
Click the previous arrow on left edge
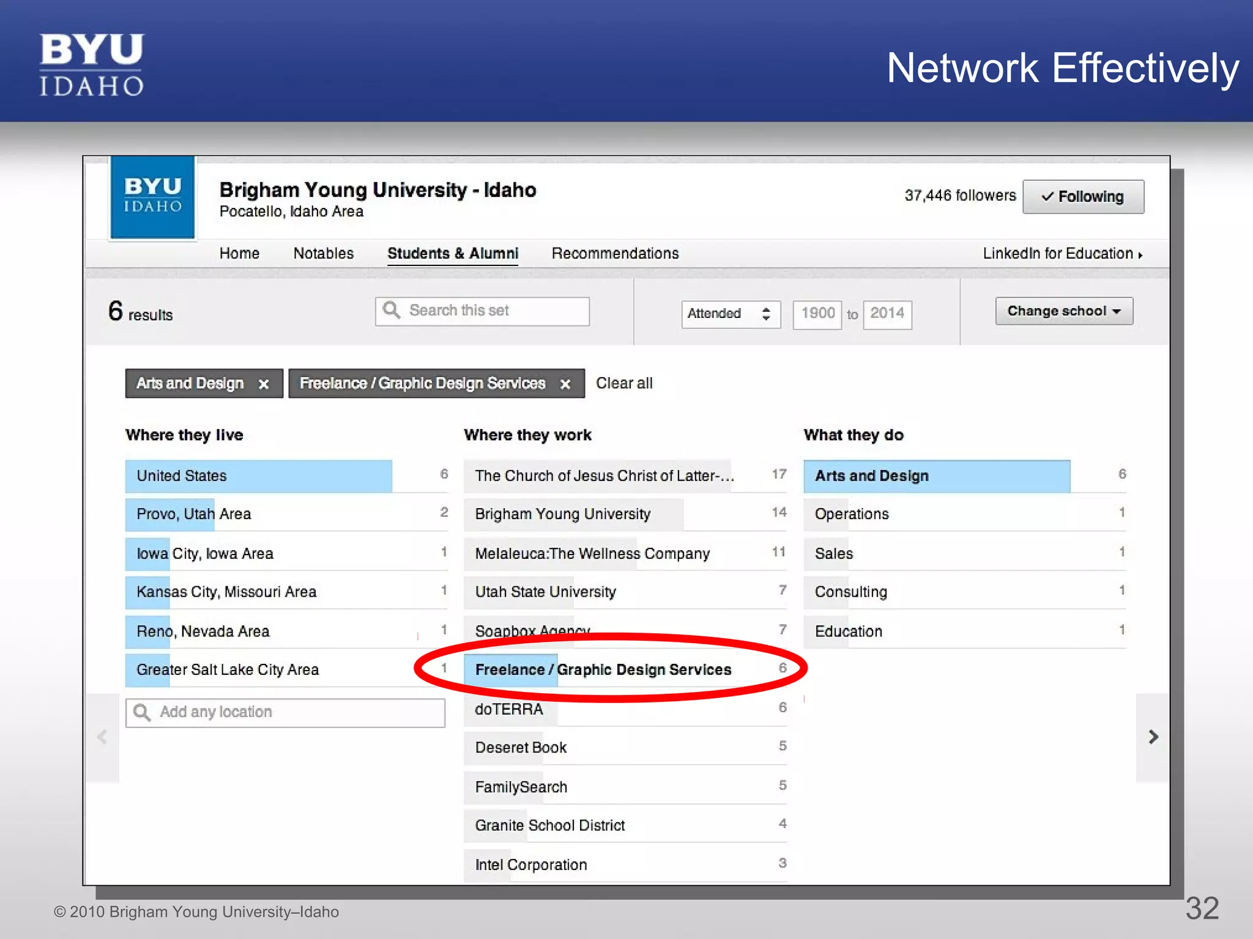coord(102,737)
